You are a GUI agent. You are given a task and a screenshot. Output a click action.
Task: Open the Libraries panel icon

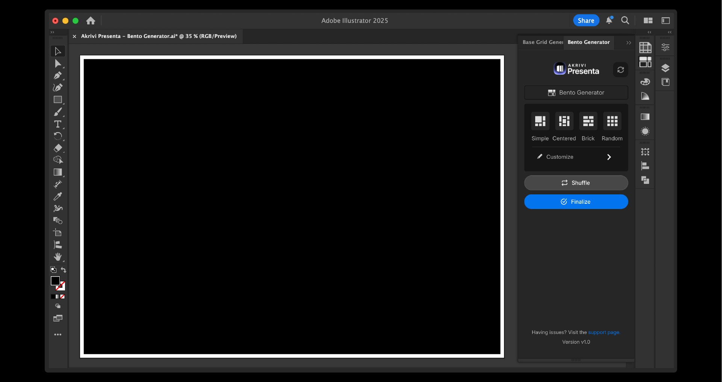pyautogui.click(x=665, y=82)
